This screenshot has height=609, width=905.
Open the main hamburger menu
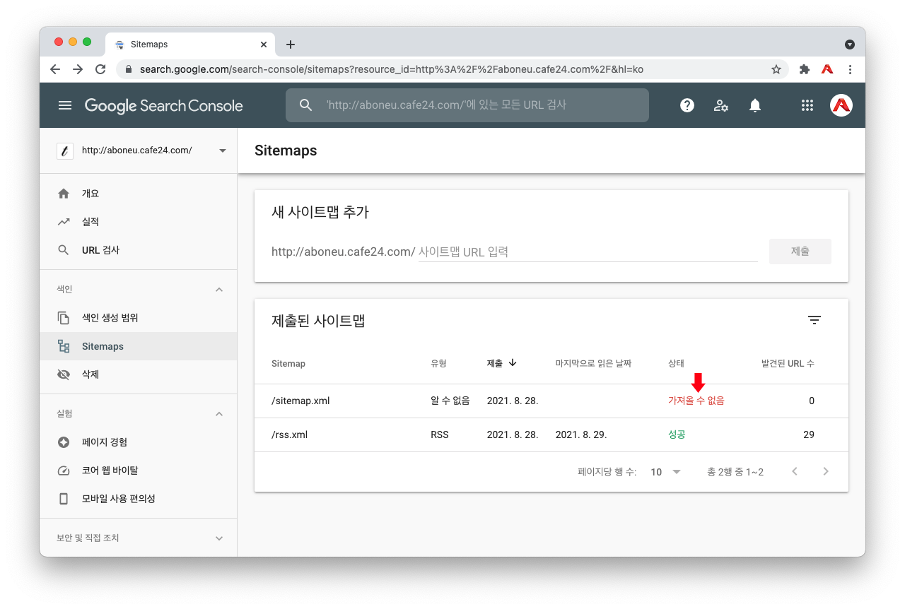[65, 105]
